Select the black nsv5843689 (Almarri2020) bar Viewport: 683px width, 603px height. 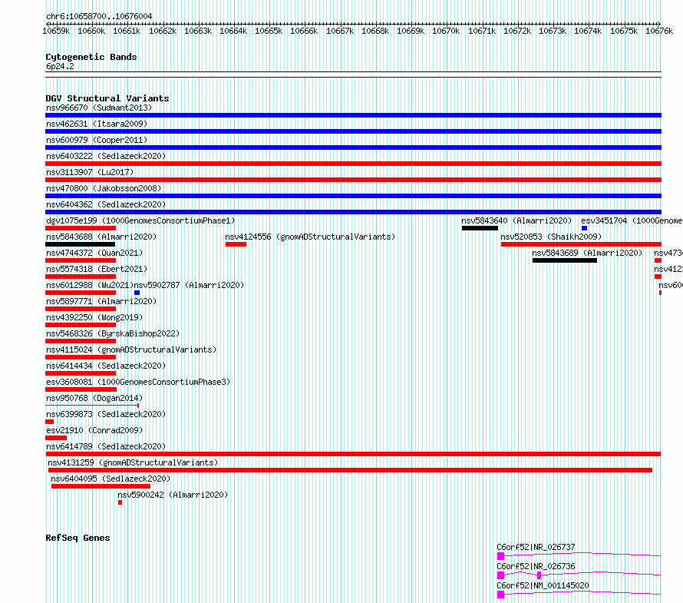pos(565,260)
